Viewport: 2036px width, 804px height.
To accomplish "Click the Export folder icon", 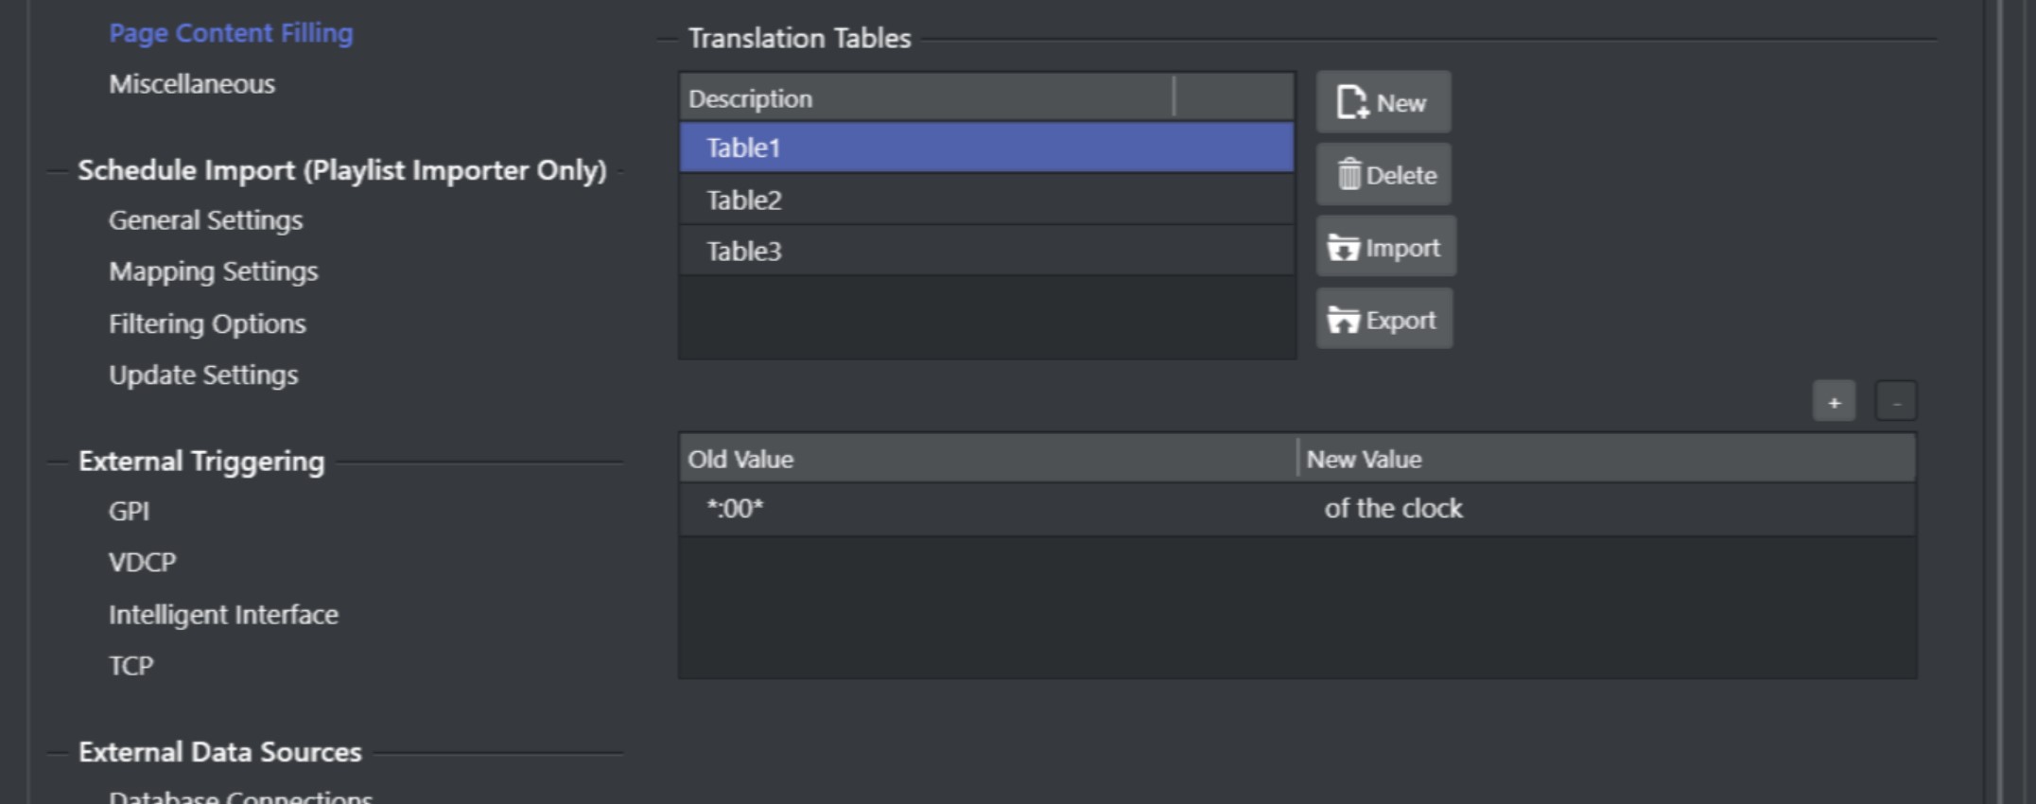I will click(x=1343, y=321).
